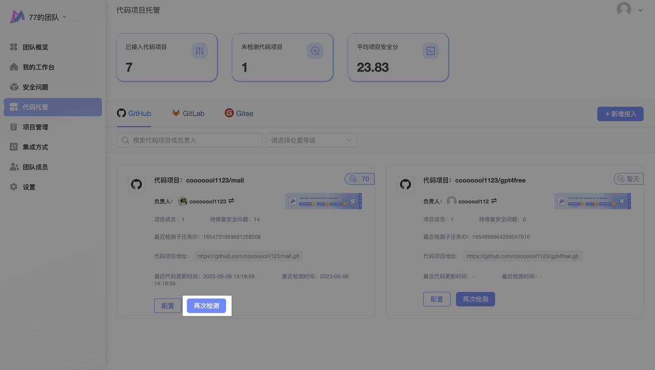655x370 pixels.
Task: Click the scan icon in undetected projects card
Action: coord(315,51)
